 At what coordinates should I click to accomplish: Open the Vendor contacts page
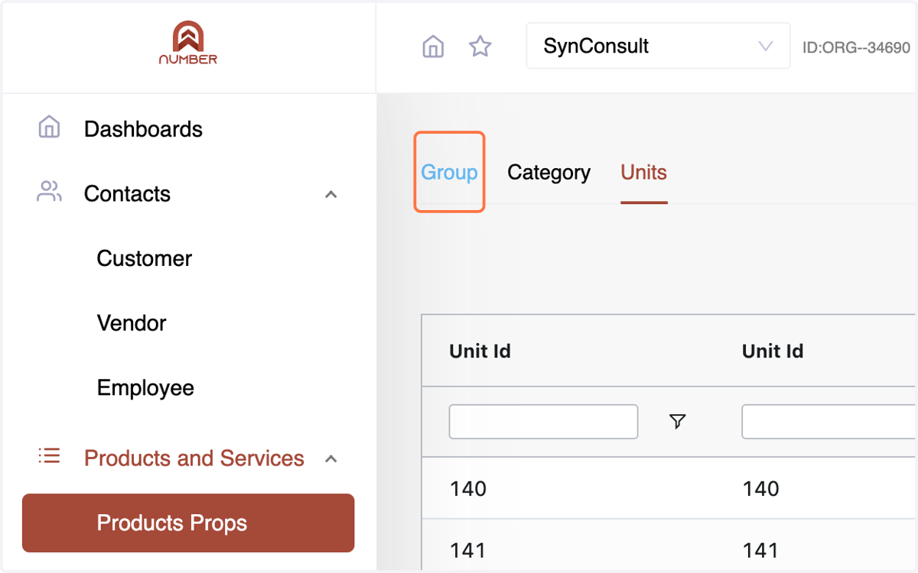[x=131, y=323]
